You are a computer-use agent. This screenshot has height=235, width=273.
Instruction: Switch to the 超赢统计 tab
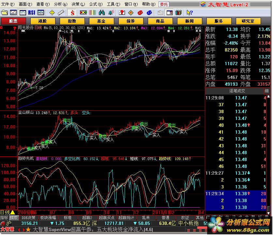tap(126, 218)
